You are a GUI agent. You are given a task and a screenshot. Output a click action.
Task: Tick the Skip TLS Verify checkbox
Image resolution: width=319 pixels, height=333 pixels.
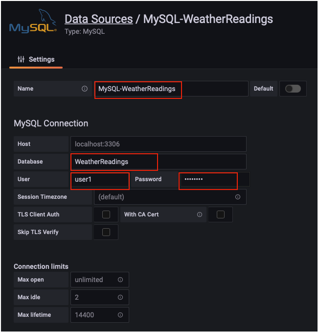click(106, 232)
